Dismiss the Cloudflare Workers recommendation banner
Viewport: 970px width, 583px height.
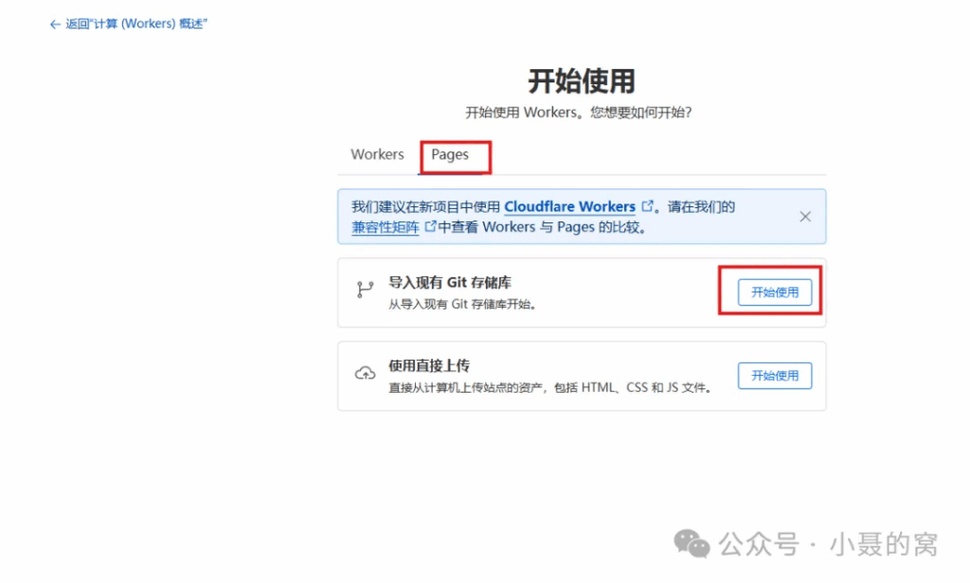point(805,217)
